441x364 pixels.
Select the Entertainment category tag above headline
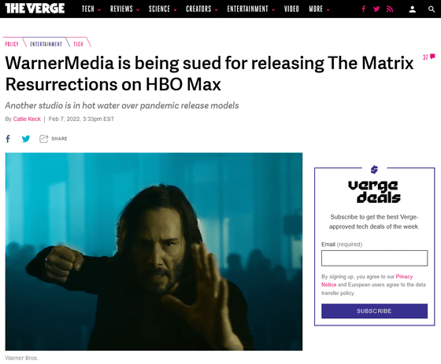point(46,44)
